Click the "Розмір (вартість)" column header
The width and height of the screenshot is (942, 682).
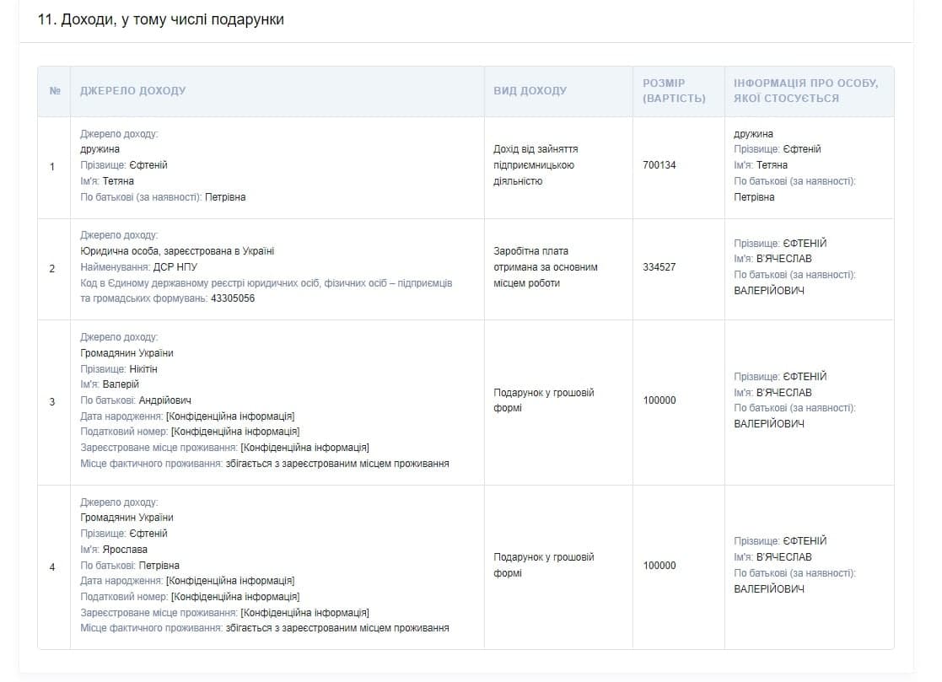pyautogui.click(x=673, y=91)
